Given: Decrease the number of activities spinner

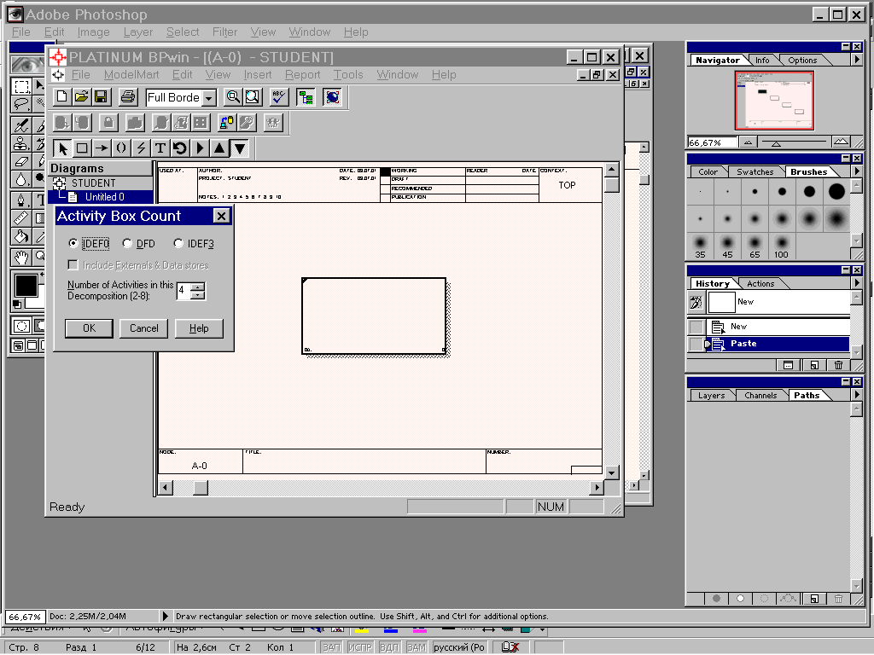Looking at the screenshot, I should [x=198, y=295].
